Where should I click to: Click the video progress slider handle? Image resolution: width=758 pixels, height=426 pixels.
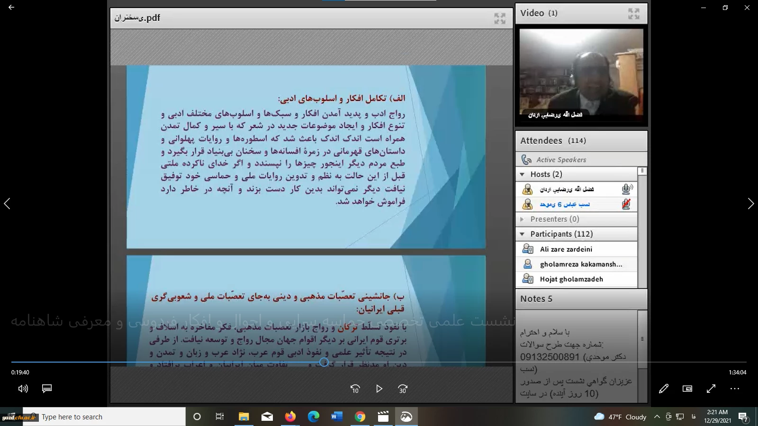(324, 362)
